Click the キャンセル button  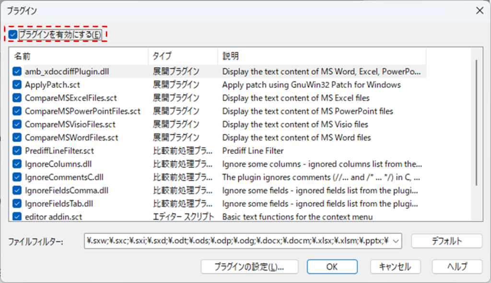[394, 266]
